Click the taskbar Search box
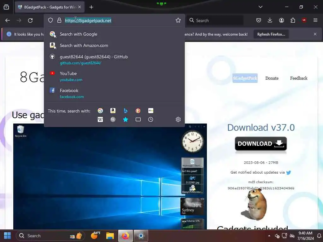The width and height of the screenshot is (323, 242). point(50,236)
